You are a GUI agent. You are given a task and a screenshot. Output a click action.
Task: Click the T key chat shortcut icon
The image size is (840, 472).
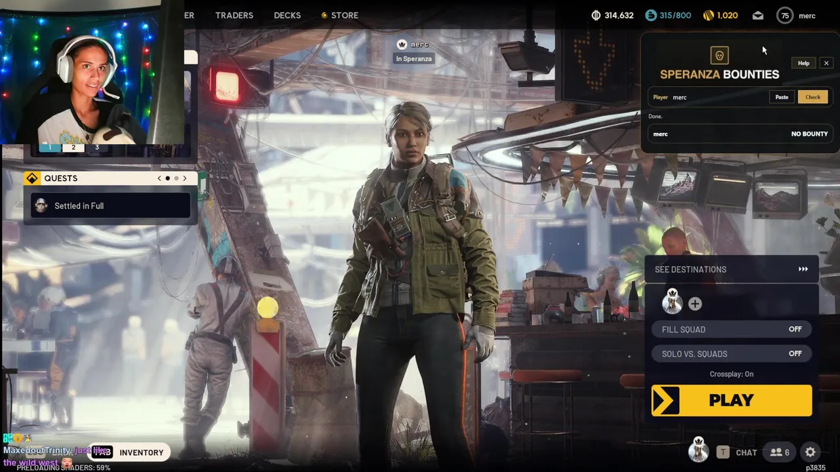point(723,452)
